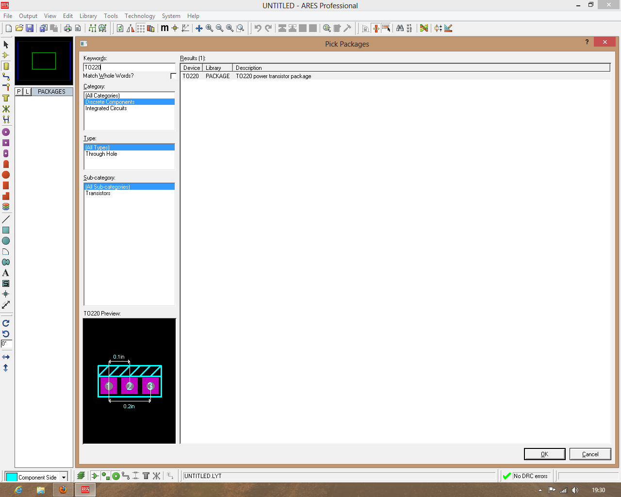Click the Redo arrow icon
The width and height of the screenshot is (621, 497).
[268, 28]
